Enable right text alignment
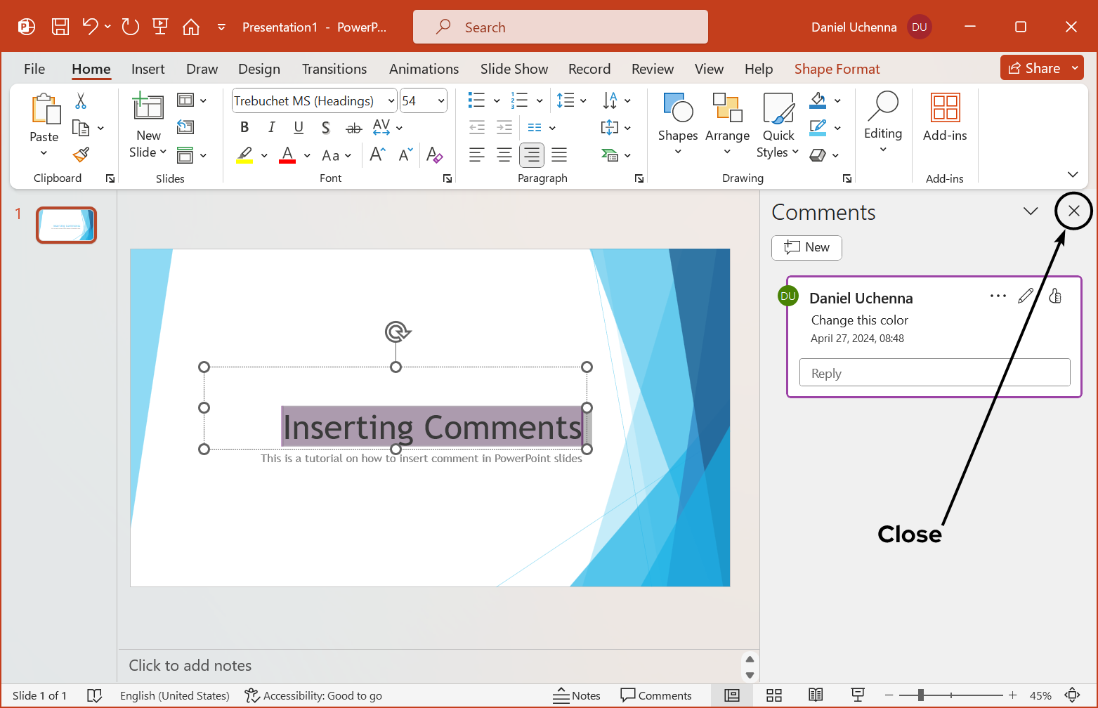The width and height of the screenshot is (1098, 708). click(532, 155)
